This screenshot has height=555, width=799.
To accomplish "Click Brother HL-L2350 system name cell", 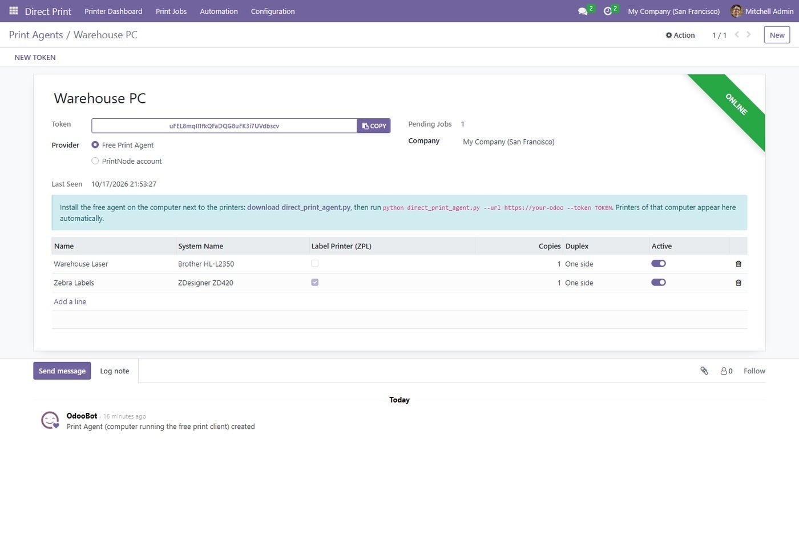I will 242,264.
